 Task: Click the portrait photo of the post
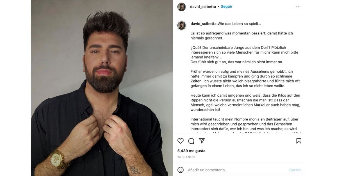tap(102, 88)
